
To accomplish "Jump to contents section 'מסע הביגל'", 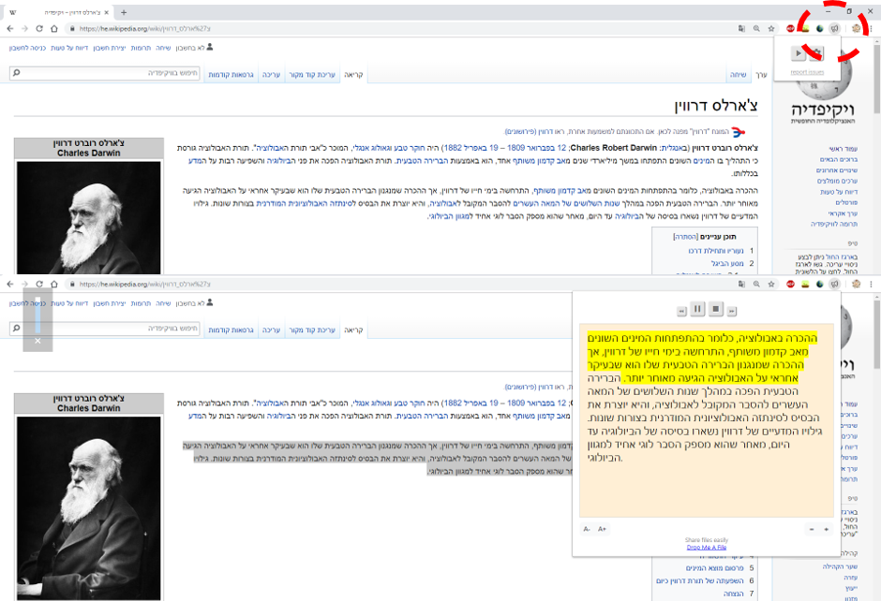I will (x=727, y=263).
